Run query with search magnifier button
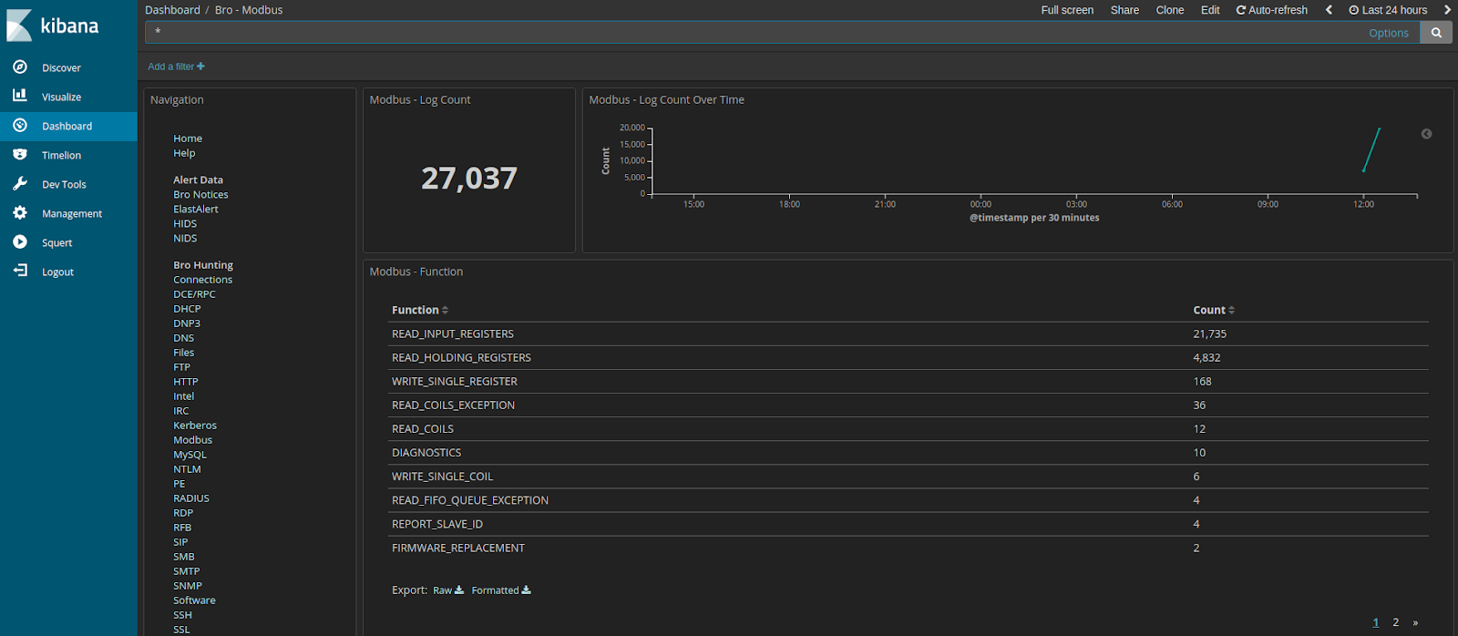Screen dimensions: 1458x636 pos(1436,33)
